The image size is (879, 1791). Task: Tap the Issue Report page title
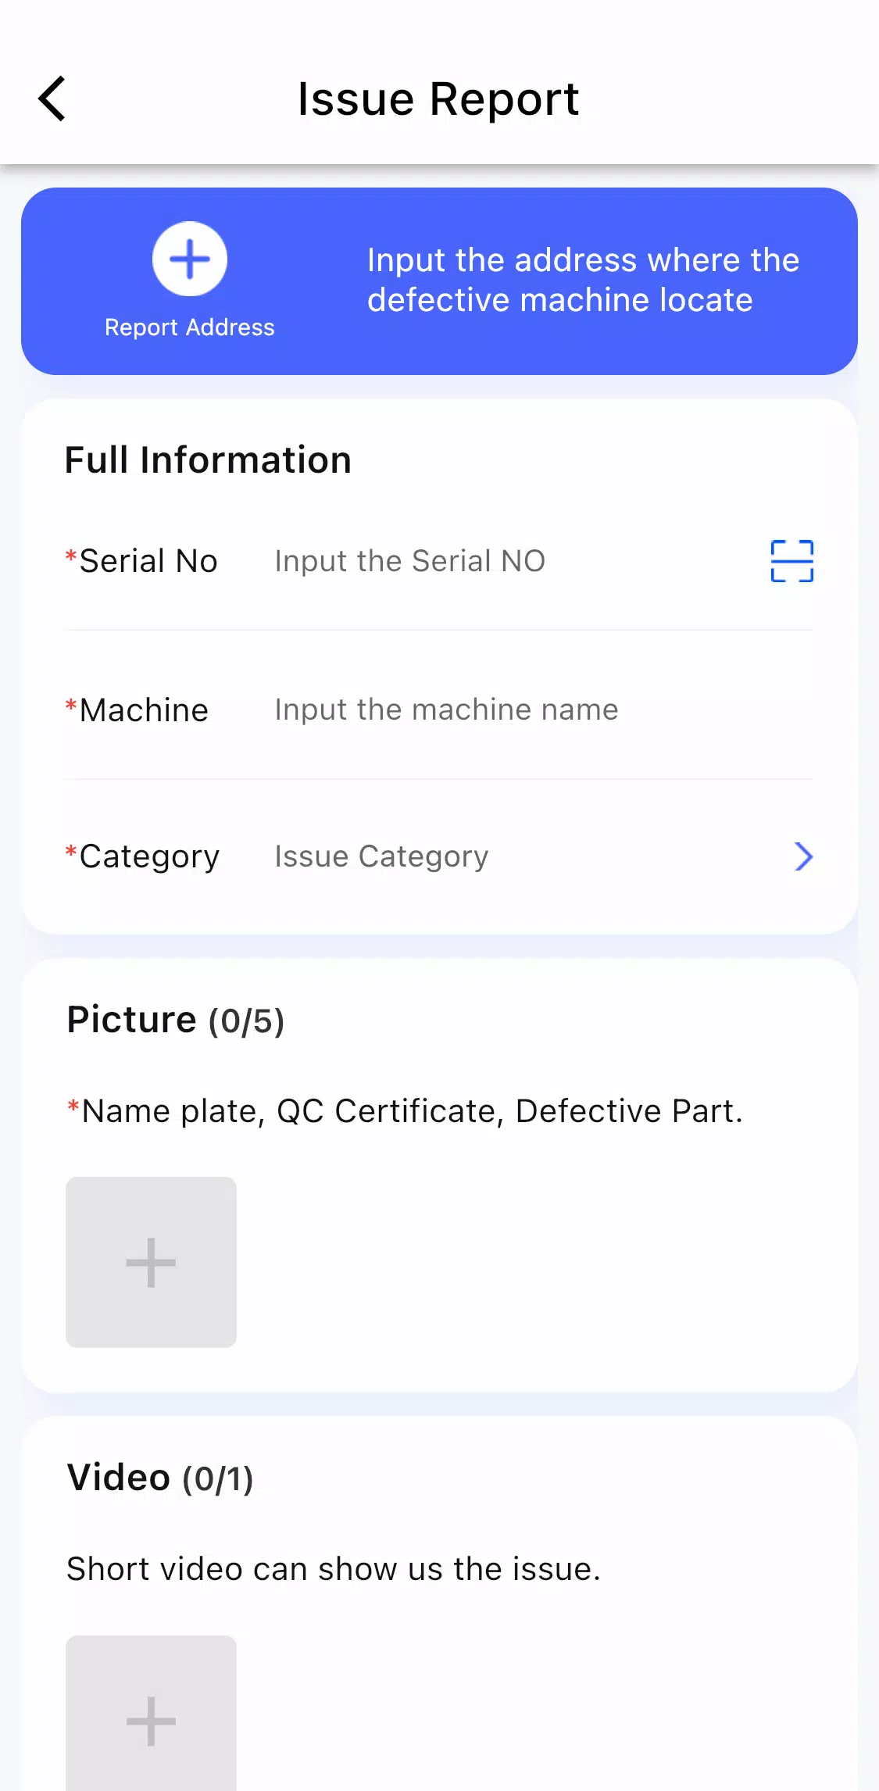[438, 99]
